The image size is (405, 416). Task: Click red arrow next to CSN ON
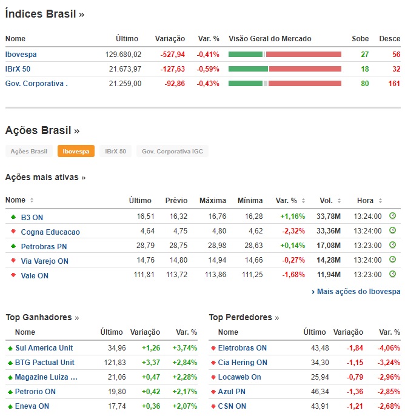[x=213, y=406]
